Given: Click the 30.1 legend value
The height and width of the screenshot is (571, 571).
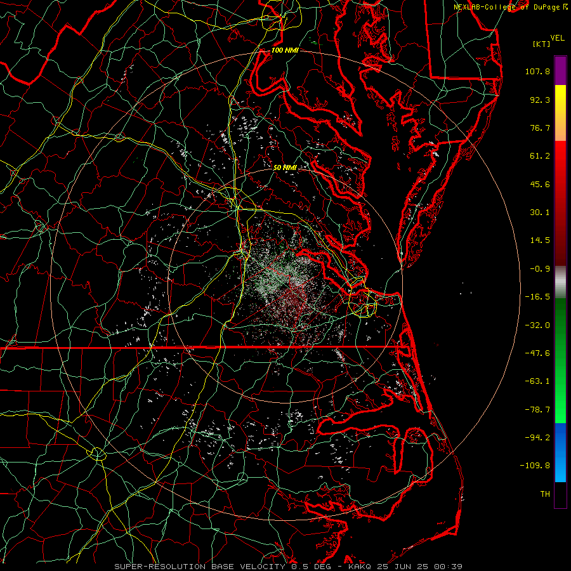Looking at the screenshot, I should pos(540,213).
